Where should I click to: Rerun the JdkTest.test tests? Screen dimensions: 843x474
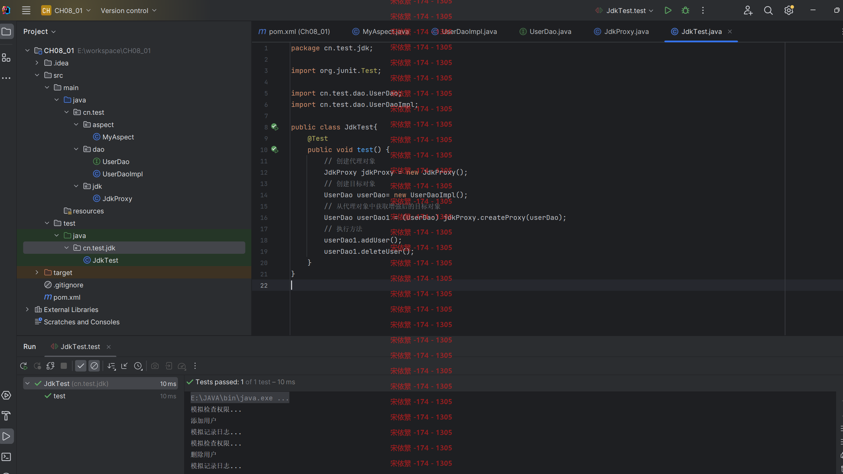[24, 366]
